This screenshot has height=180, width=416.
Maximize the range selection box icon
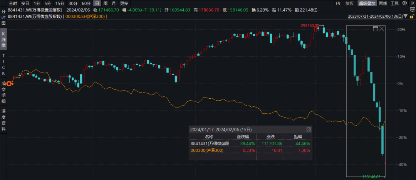coord(376,29)
